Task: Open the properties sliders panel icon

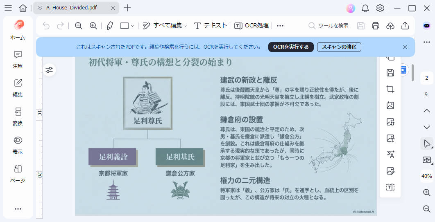Action: point(50,70)
